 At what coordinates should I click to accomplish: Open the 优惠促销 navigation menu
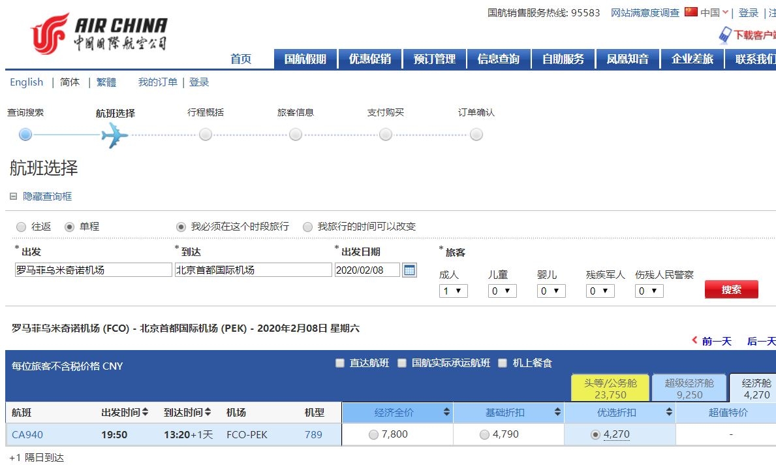369,59
